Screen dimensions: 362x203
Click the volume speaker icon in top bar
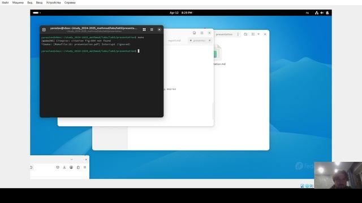322,13
